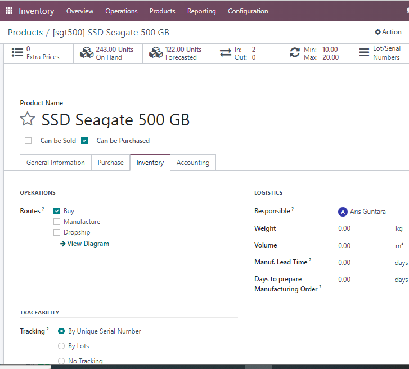Show help tooltip next to Tracking
This screenshot has width=409, height=369.
point(47,329)
